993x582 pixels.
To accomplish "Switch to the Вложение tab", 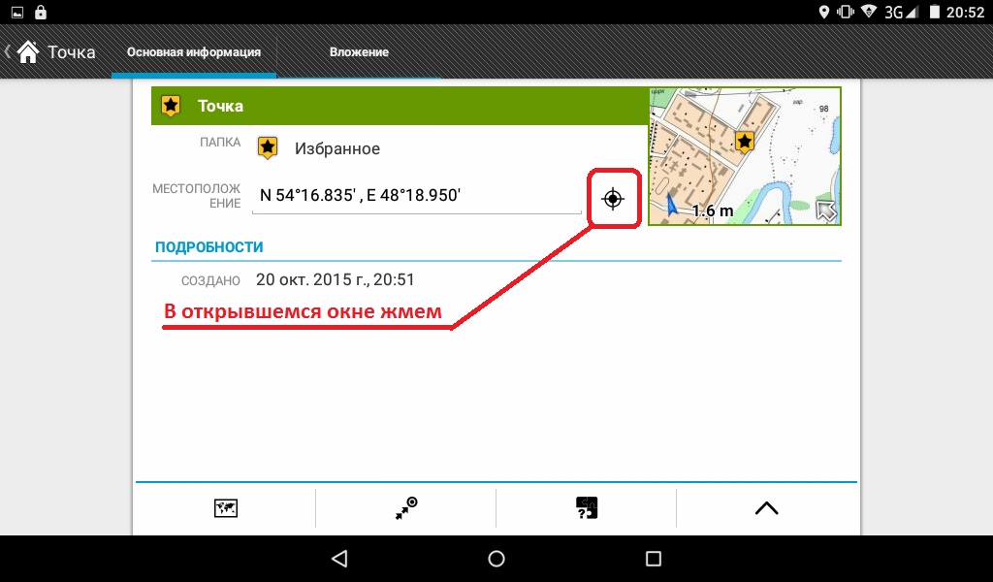I will (359, 52).
